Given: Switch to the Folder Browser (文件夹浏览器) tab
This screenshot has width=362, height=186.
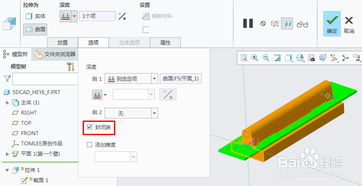Looking at the screenshot, I should pos(55,54).
